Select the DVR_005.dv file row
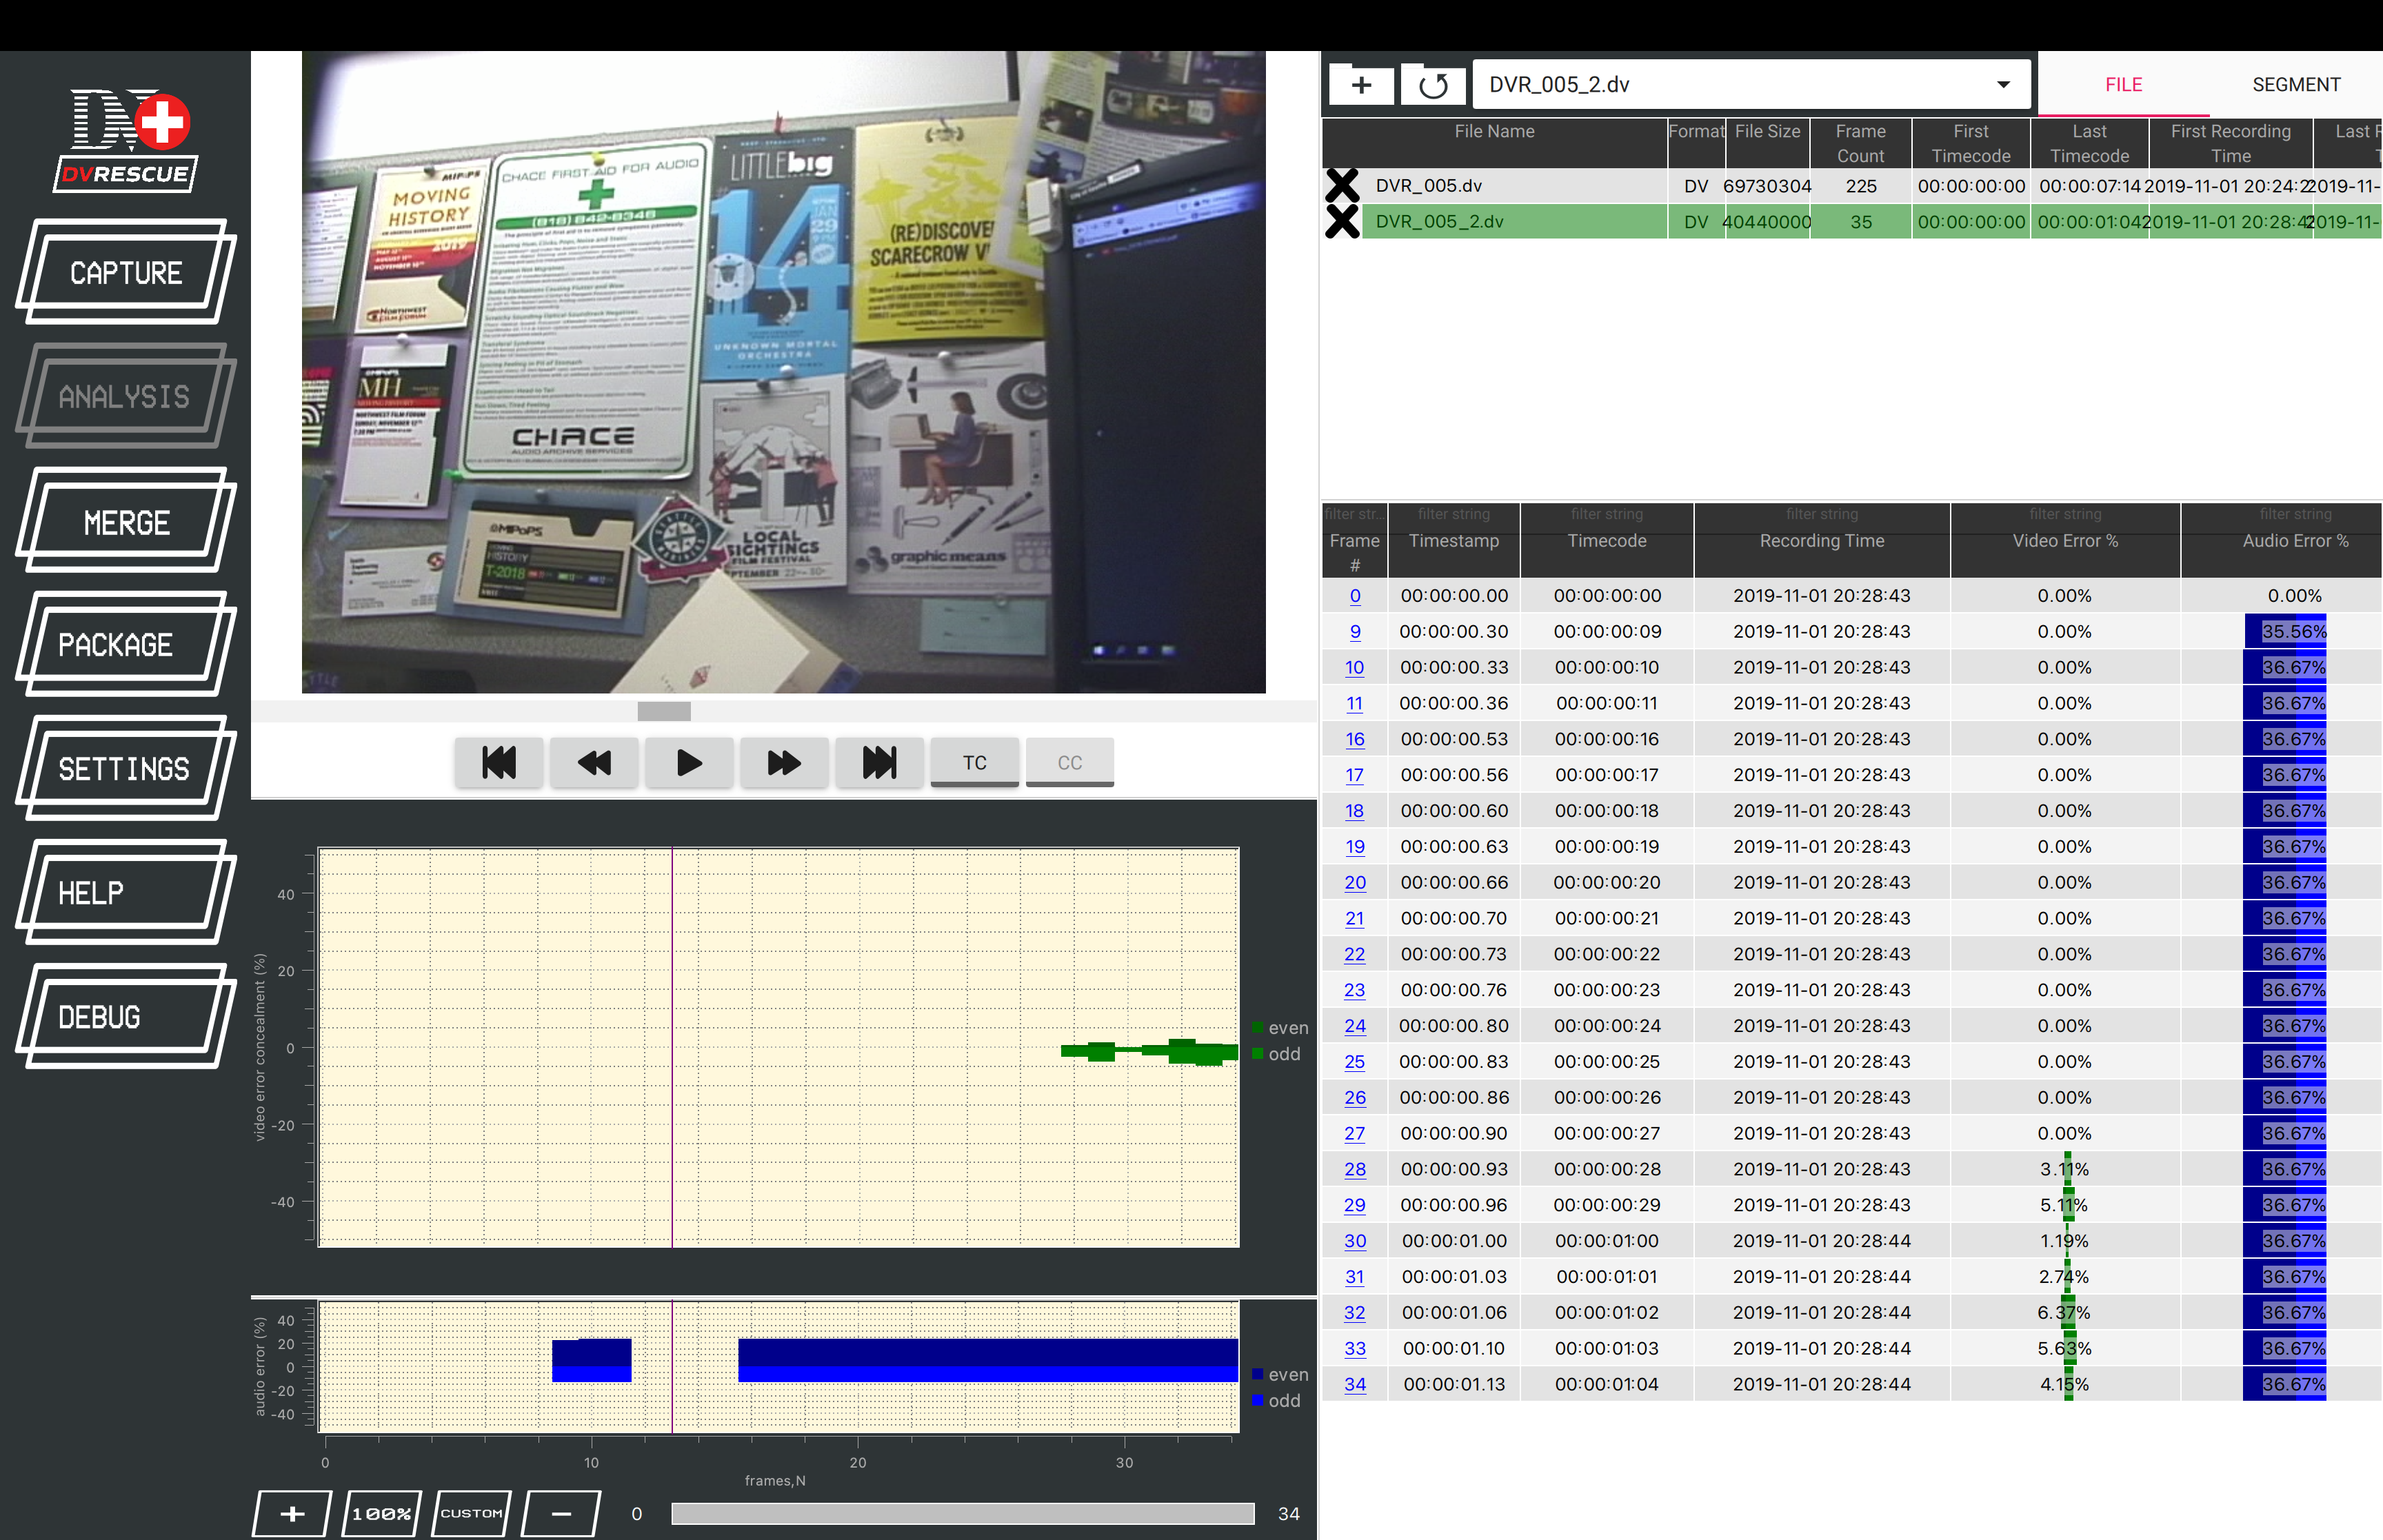The image size is (2383, 1540). 1852,186
